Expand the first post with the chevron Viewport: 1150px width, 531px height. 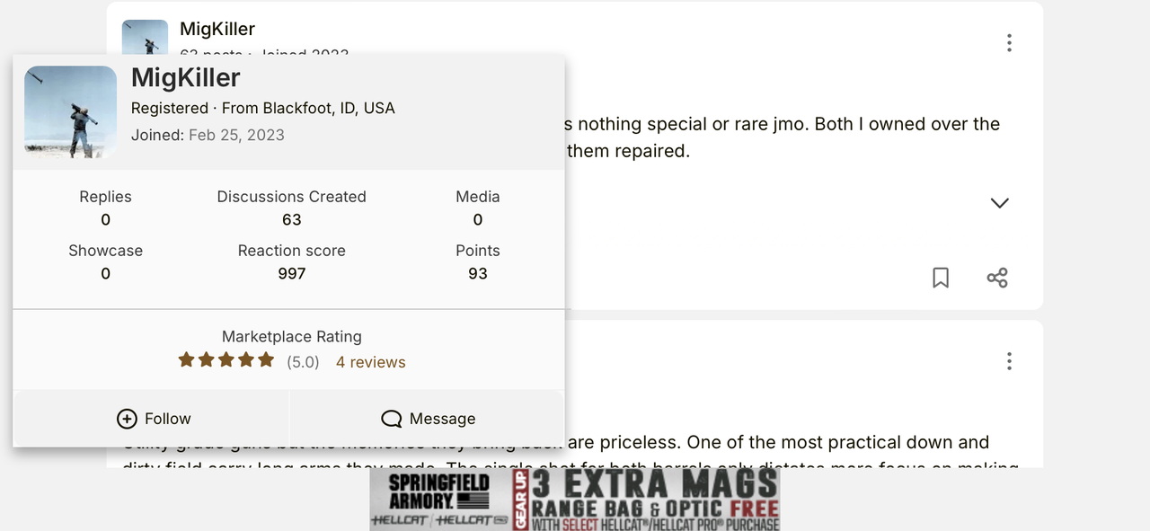999,203
